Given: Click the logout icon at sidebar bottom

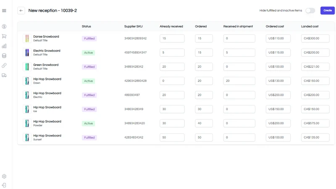Looking at the screenshot, I should [x=4, y=185].
